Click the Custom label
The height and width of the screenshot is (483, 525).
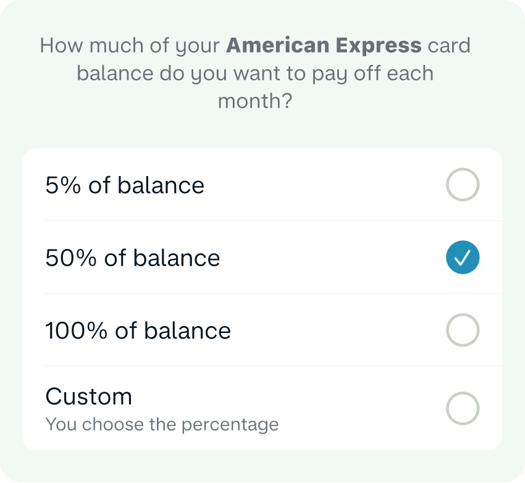tap(89, 396)
